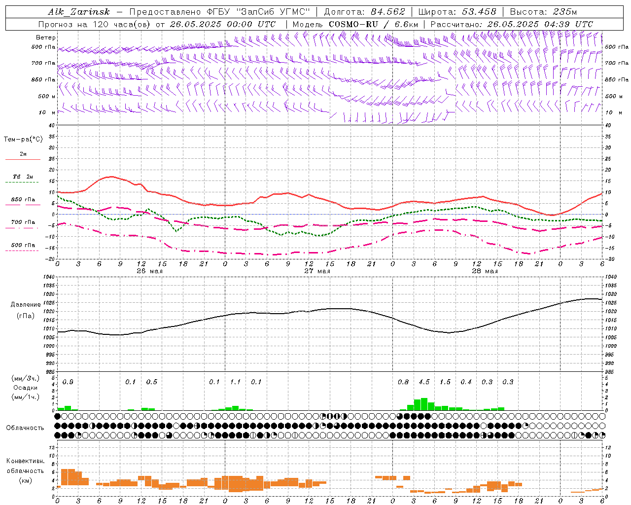Viewport: 631px width, 505px height.
Task: Click the (мм/3ч.) precipitation unit label
Action: (x=25, y=378)
